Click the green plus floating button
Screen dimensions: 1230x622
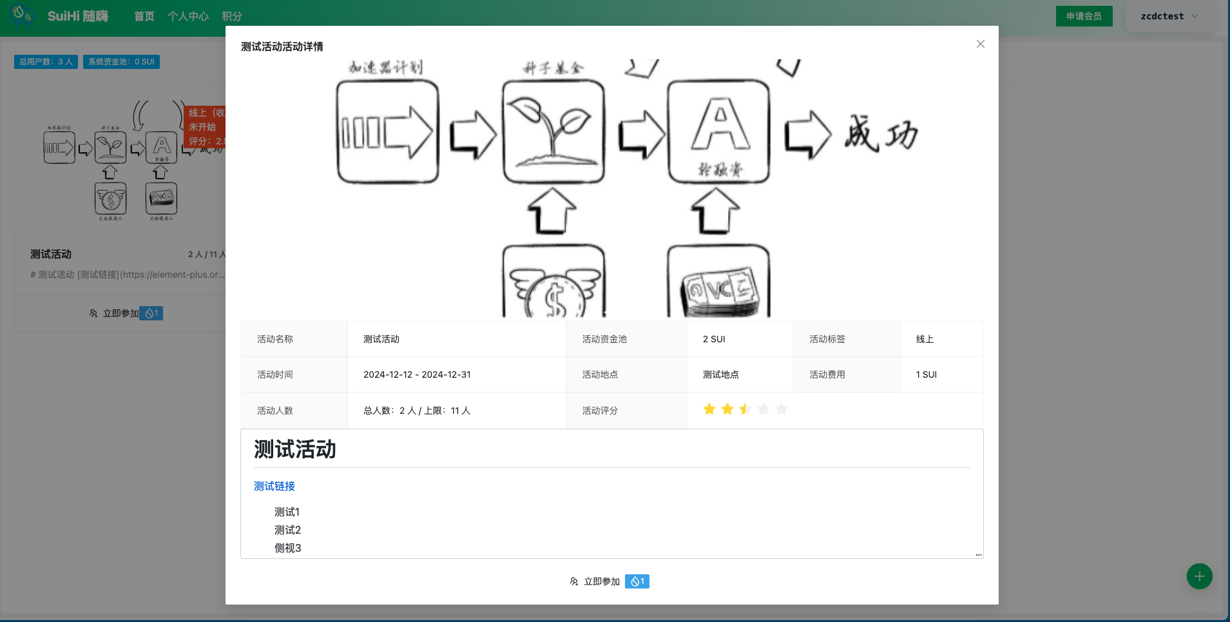[x=1199, y=576]
